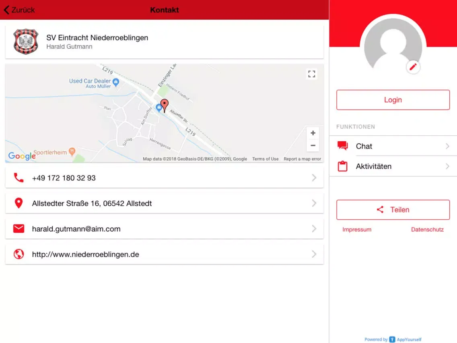
Task: Click the Used Car Dealer Auto Müller marker
Action: click(x=116, y=82)
